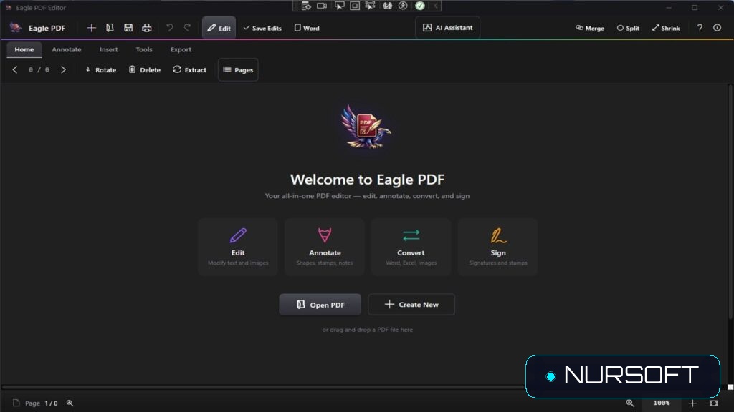Export to Word from top toolbar
734x412 pixels.
[307, 28]
